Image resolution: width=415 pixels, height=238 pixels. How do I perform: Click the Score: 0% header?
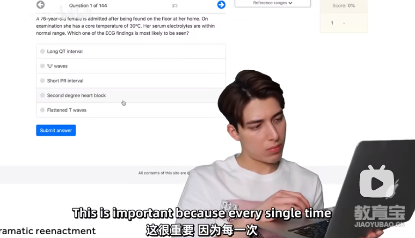[343, 6]
